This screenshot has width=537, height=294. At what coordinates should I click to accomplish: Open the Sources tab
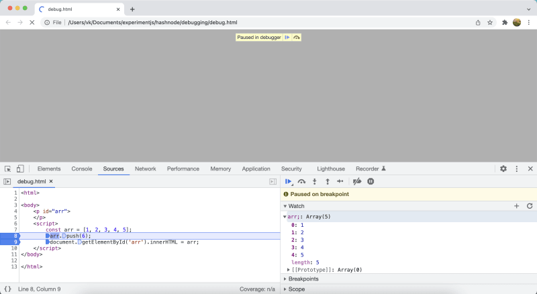[113, 168]
